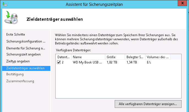Viewport: 189px width, 112px height.
Task: Click the 1,34 TB used space cell
Action: pyautogui.click(x=132, y=62)
